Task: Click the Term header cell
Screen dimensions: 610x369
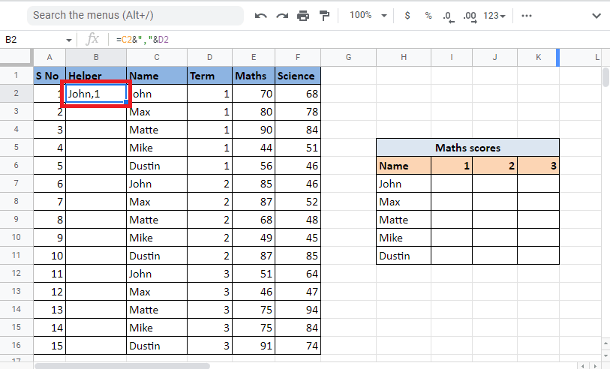Action: tap(209, 76)
